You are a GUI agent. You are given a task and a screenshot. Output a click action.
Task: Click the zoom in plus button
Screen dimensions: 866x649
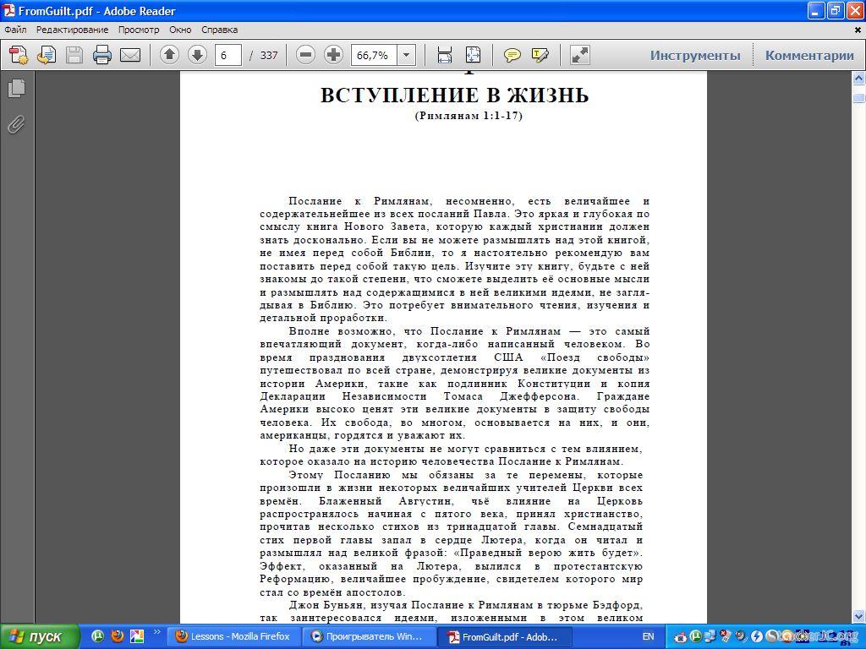(333, 55)
